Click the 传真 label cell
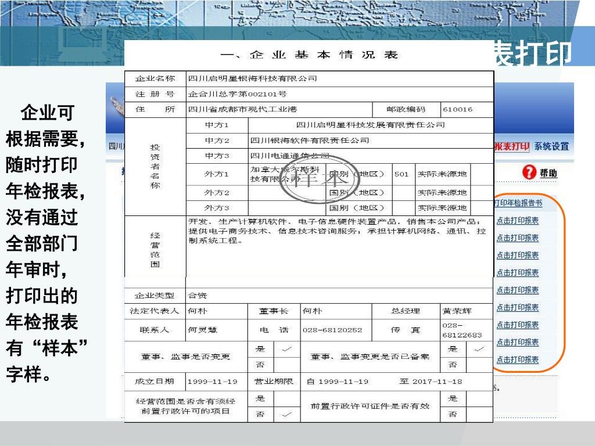The height and width of the screenshot is (446, 595). coord(406,330)
